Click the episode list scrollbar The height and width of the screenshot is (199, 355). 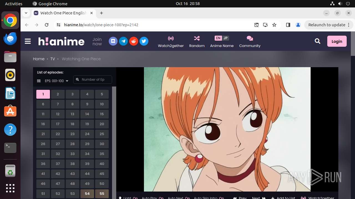pyautogui.click(x=114, y=143)
